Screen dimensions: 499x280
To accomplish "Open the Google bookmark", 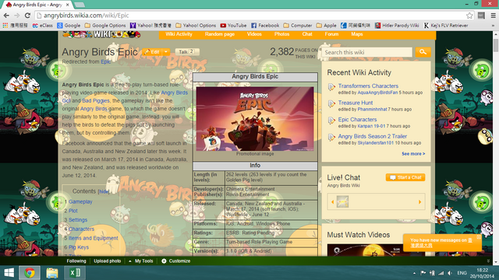I will [69, 26].
